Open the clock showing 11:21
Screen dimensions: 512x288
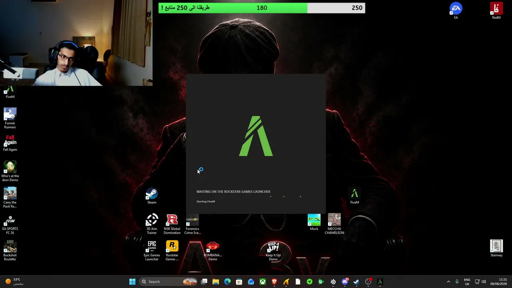498,282
